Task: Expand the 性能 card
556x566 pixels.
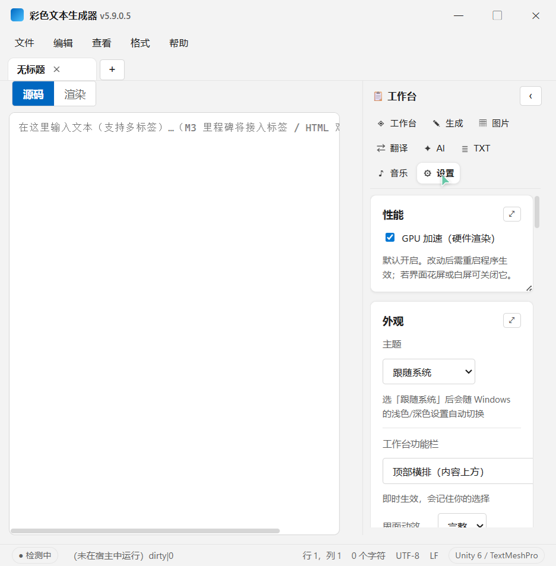Action: coord(511,214)
